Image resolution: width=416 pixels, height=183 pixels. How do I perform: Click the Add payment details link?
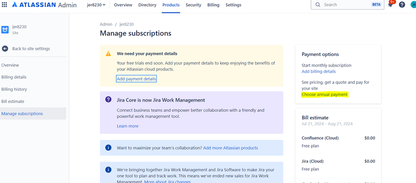136,79
